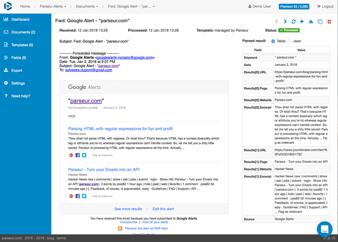
Task: Click the Edit this alert link
Action: [x=163, y=209]
